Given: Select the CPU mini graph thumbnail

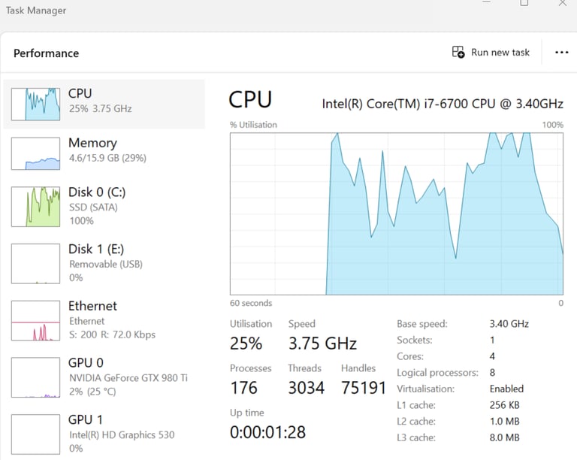Looking at the screenshot, I should coord(35,104).
